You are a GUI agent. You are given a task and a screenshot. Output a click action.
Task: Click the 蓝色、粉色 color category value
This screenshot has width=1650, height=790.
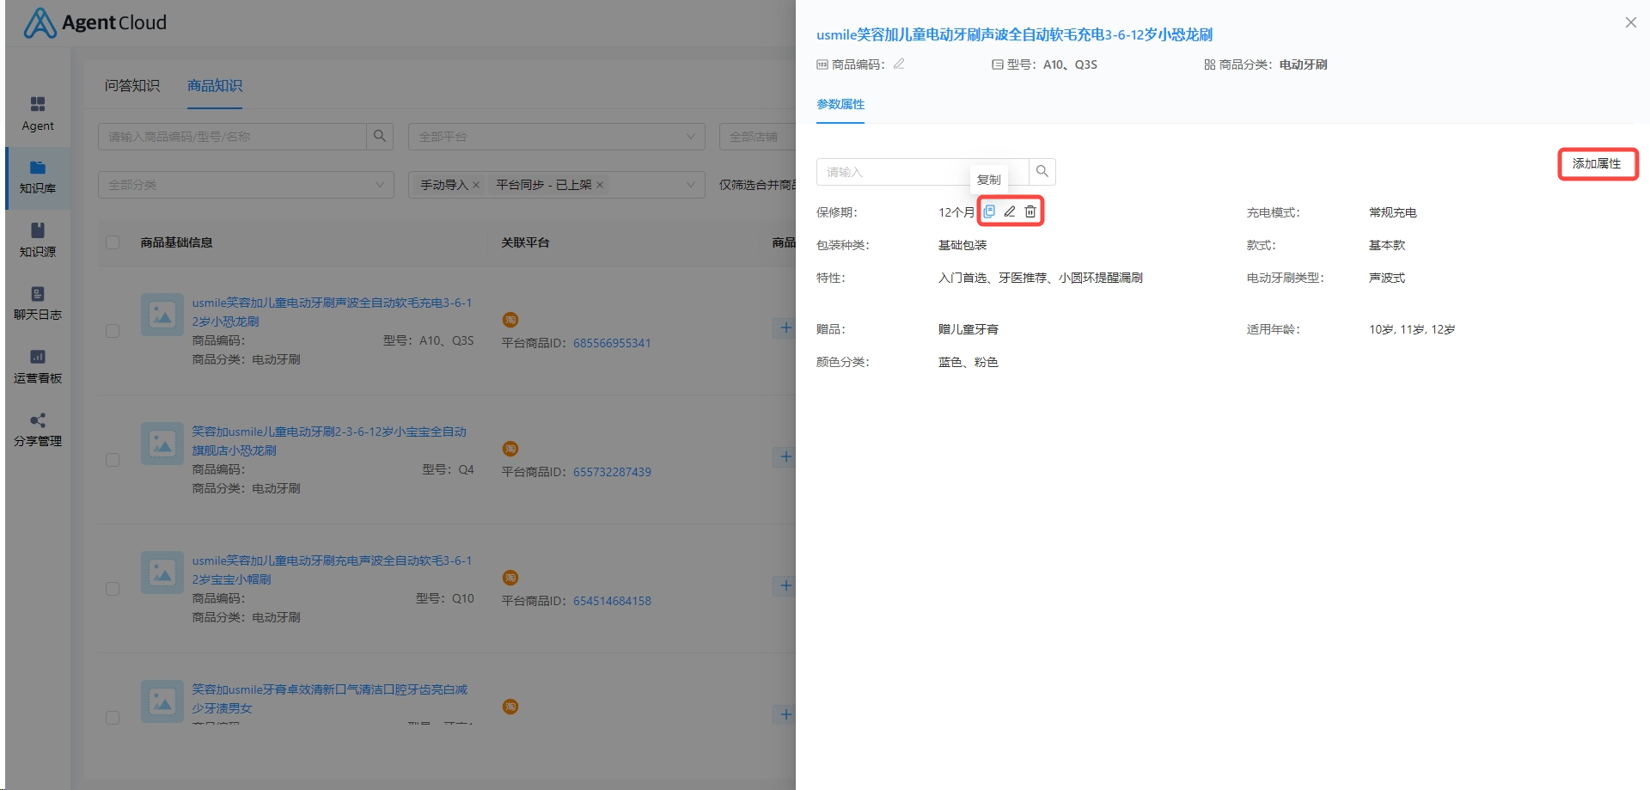pos(969,362)
